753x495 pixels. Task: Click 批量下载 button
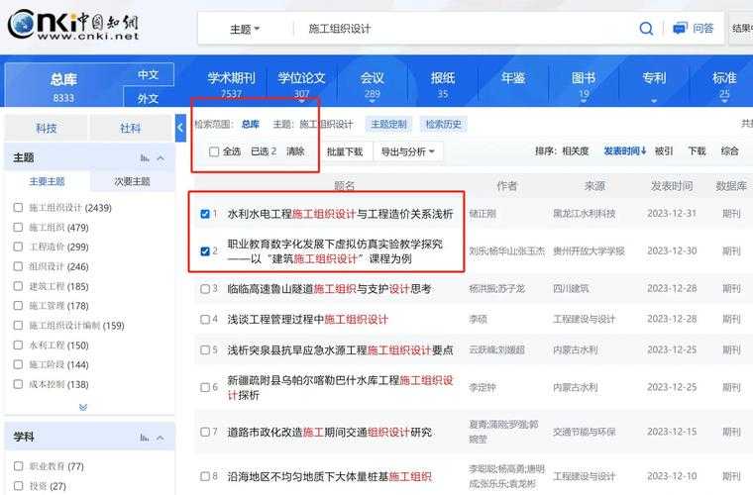[x=345, y=152]
